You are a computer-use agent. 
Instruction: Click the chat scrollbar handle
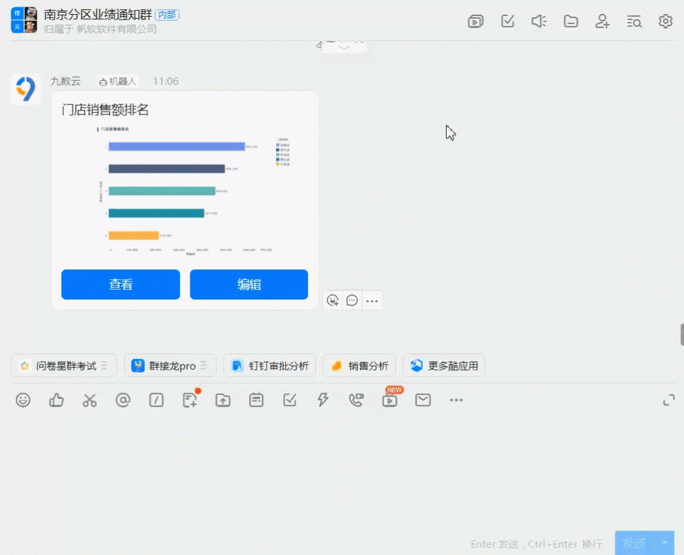pos(681,334)
